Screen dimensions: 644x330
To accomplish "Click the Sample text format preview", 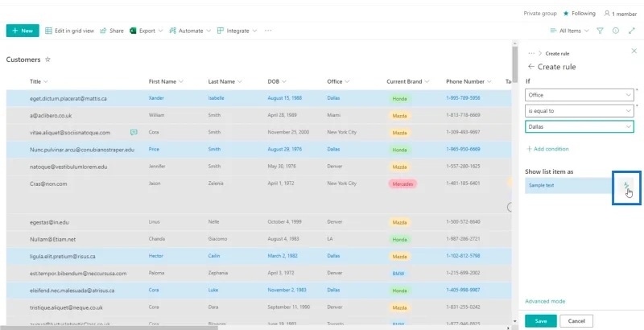I will tap(568, 185).
